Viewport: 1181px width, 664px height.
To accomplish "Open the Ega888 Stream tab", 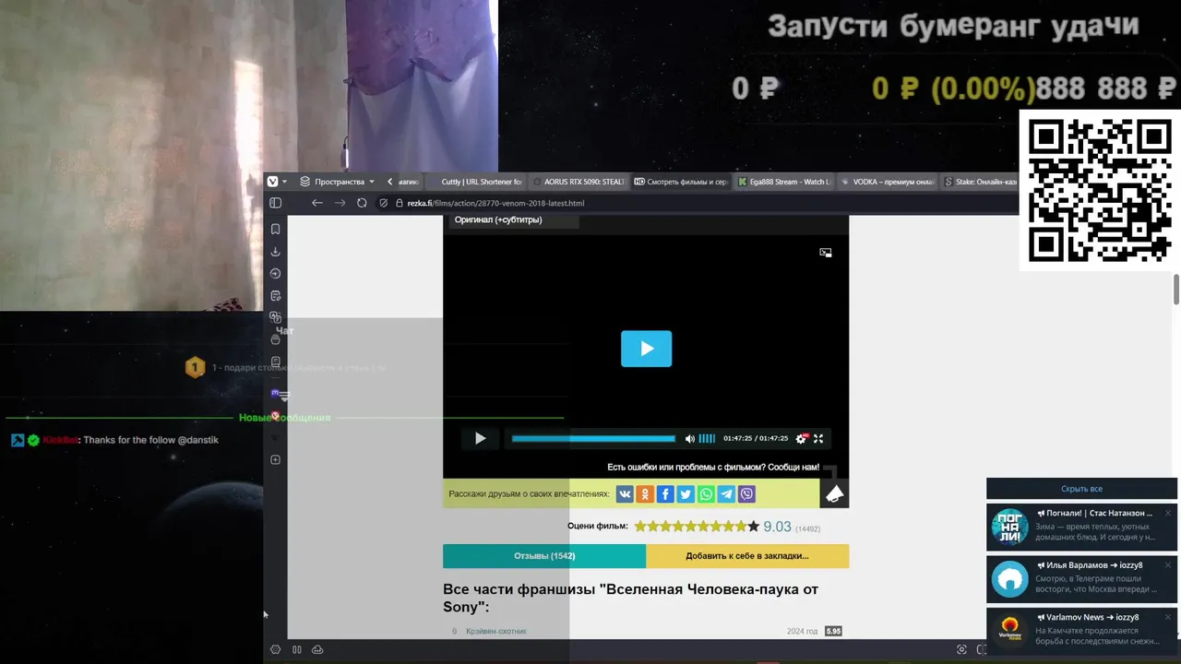I will tap(784, 182).
